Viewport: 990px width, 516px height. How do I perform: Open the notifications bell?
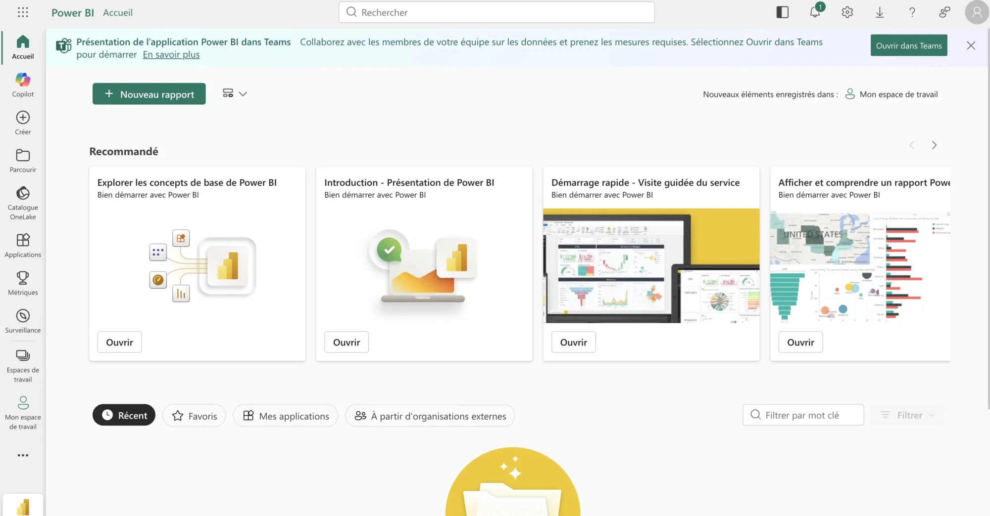click(x=814, y=12)
